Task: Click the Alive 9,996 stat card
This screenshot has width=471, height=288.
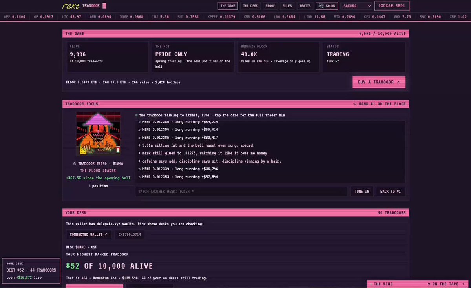Action: (x=107, y=57)
